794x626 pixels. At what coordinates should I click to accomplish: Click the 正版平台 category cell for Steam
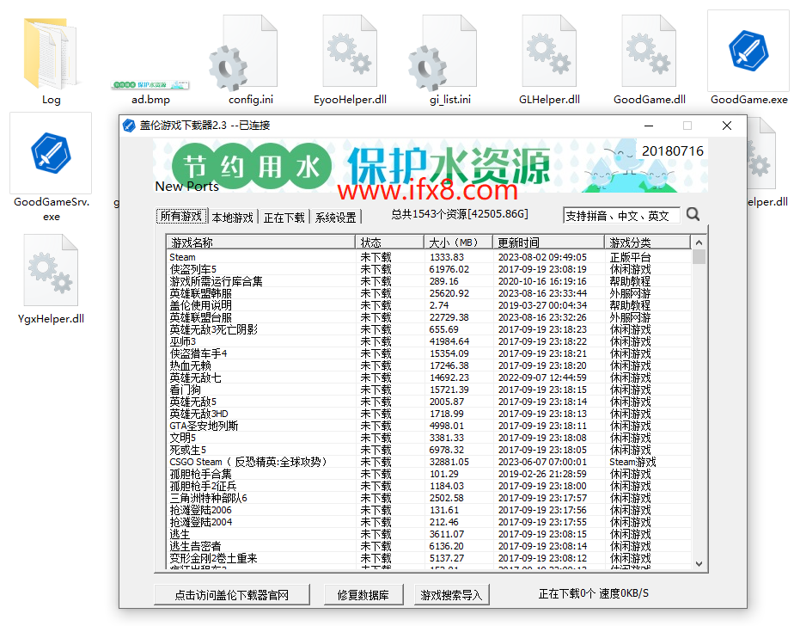coord(630,257)
